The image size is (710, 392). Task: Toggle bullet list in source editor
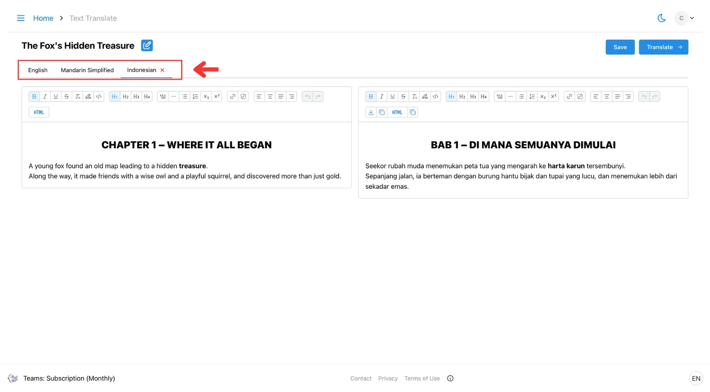(184, 97)
